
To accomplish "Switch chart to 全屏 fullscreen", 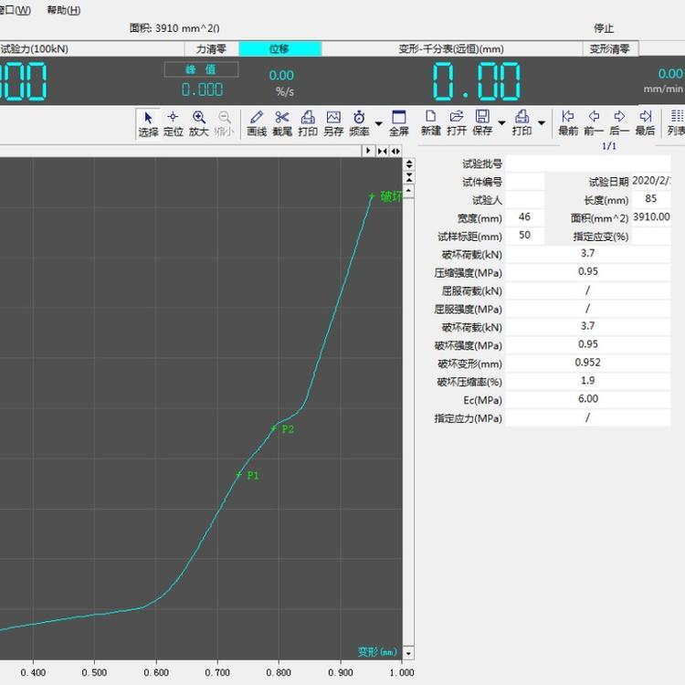I will click(x=399, y=123).
